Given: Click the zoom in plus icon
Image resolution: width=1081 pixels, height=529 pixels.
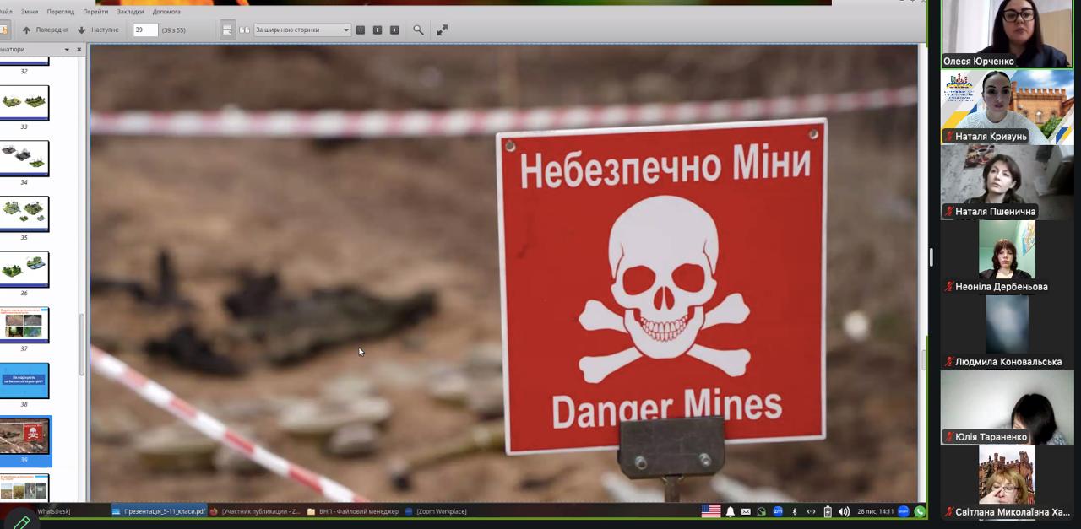Looking at the screenshot, I should pos(378,30).
